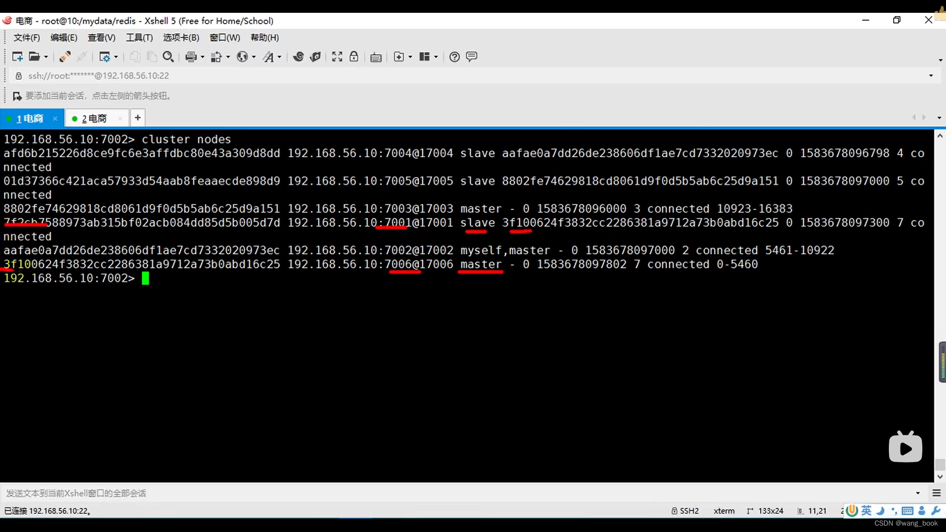Click the SSH2 status bar entry
Screen dimensions: 946x532
[685, 511]
